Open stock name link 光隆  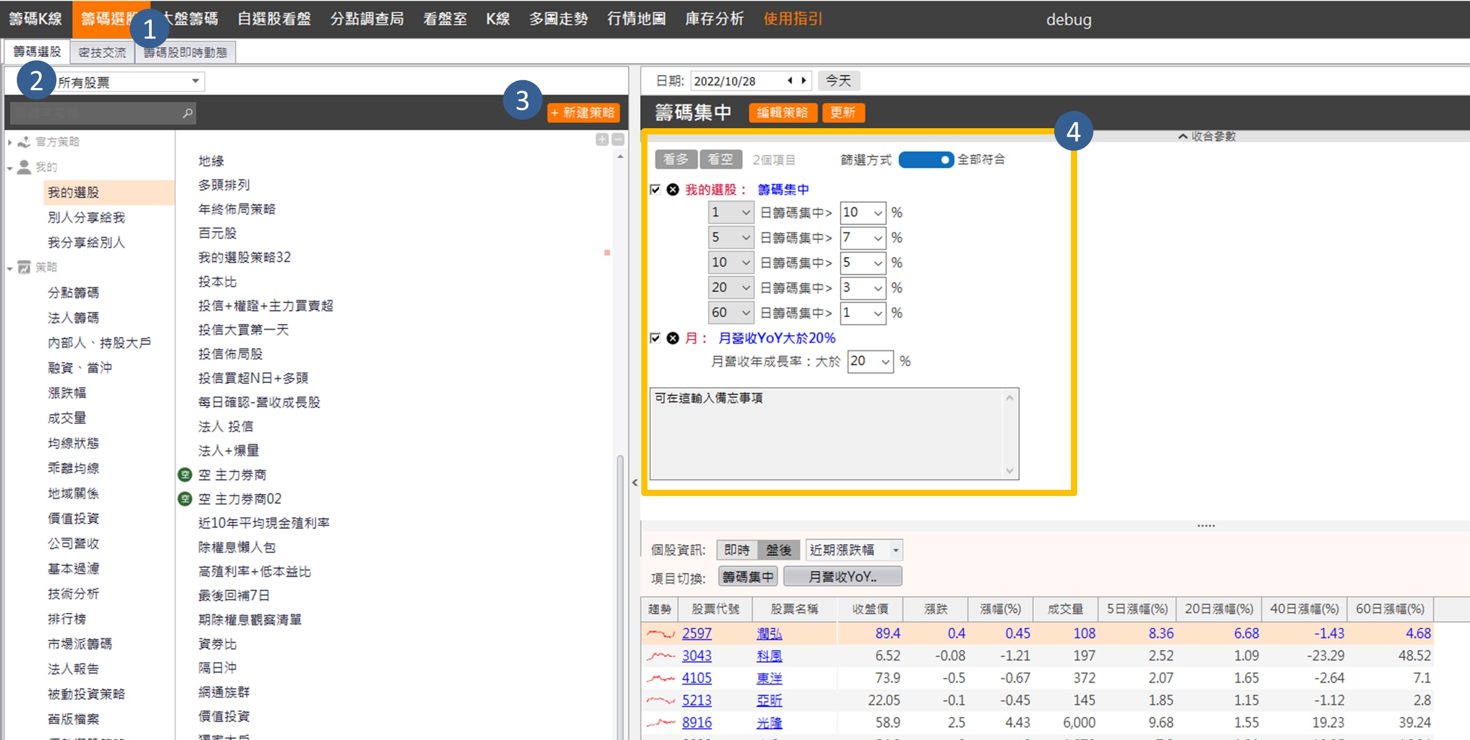768,722
